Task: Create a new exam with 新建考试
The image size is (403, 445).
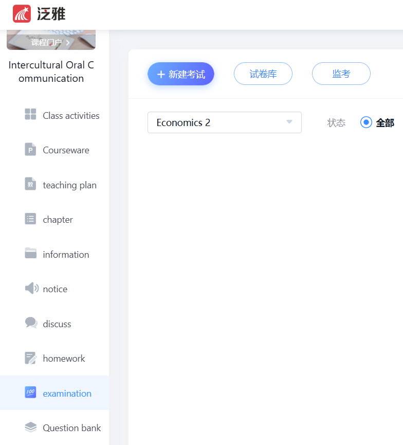Action: [181, 74]
